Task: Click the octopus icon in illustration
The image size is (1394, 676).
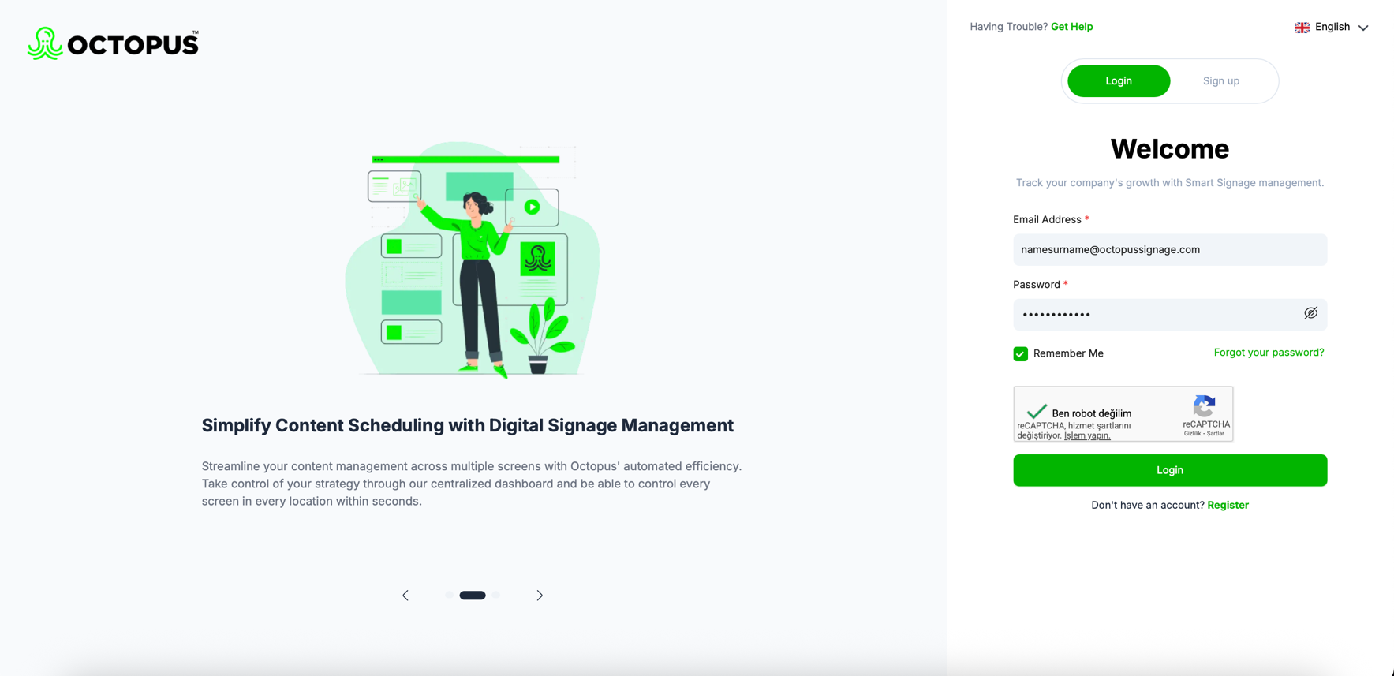Action: [538, 259]
